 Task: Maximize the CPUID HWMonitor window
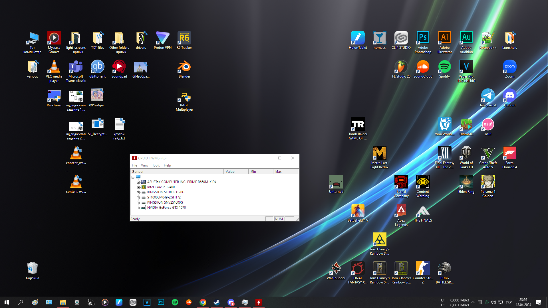tap(280, 158)
